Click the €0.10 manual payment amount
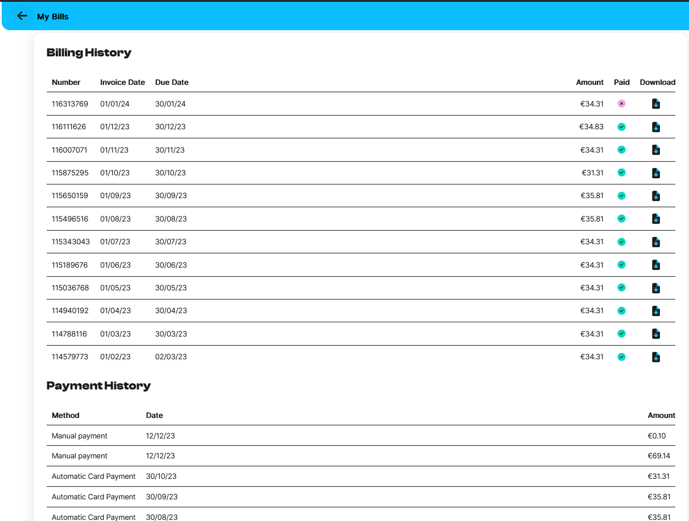 [657, 436]
